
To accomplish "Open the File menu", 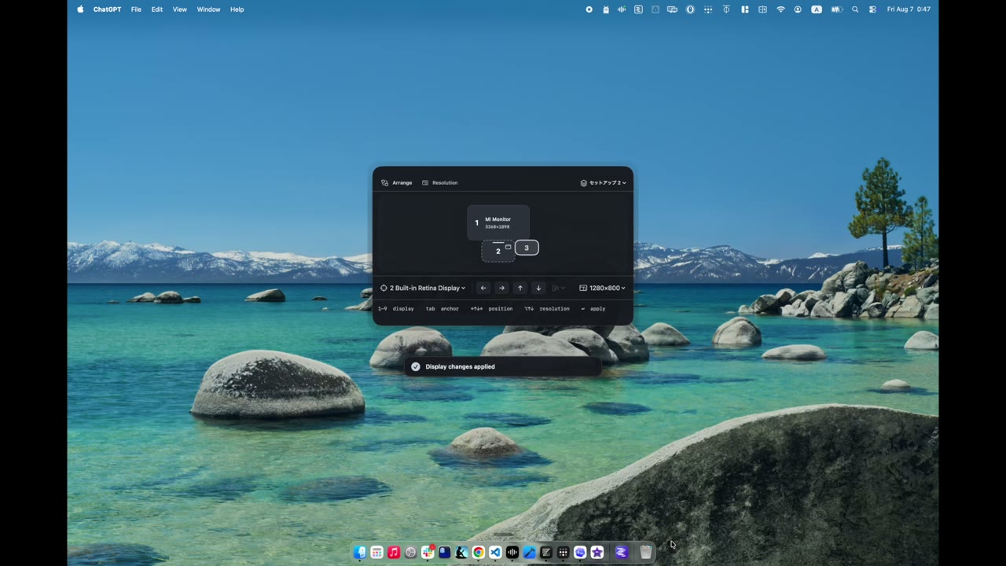I will coord(136,9).
